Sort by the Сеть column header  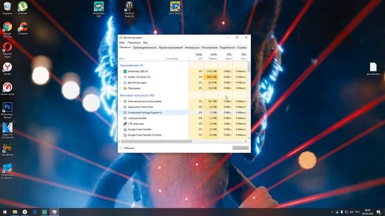tap(240, 56)
